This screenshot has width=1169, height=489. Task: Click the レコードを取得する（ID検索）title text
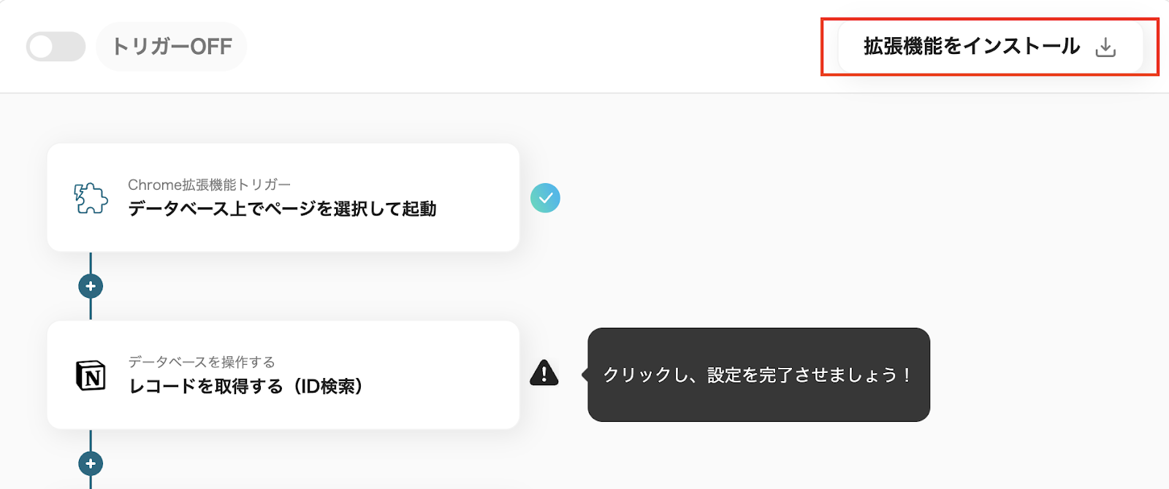(x=245, y=386)
